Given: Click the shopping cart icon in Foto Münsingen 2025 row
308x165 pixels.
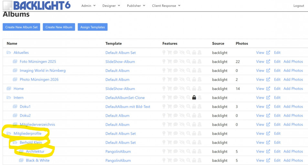Looking at the screenshot, I should point(170,62).
